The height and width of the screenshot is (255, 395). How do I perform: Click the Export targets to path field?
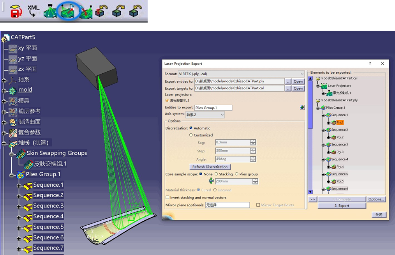(x=239, y=88)
